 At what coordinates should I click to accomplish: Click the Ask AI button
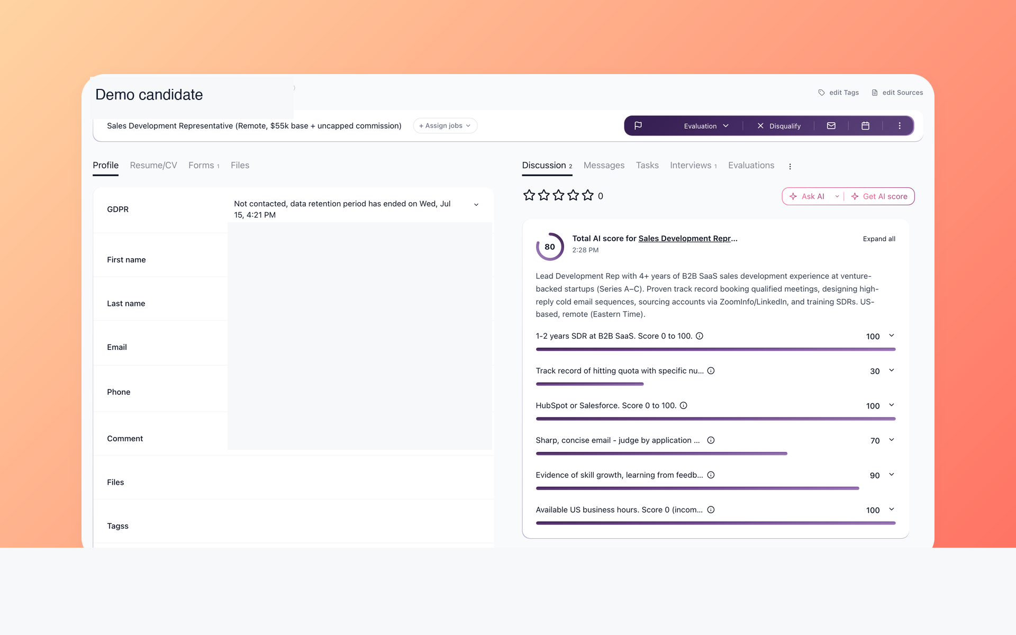(807, 196)
